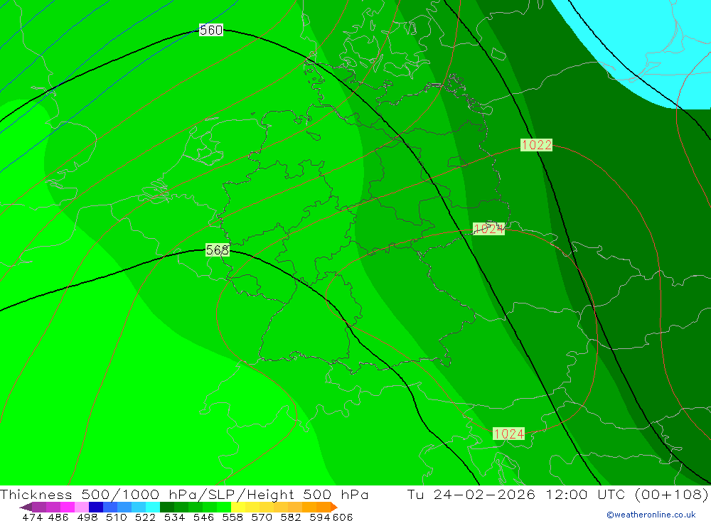Click the orange right arrow of legend
The width and height of the screenshot is (711, 521).
[x=334, y=507]
